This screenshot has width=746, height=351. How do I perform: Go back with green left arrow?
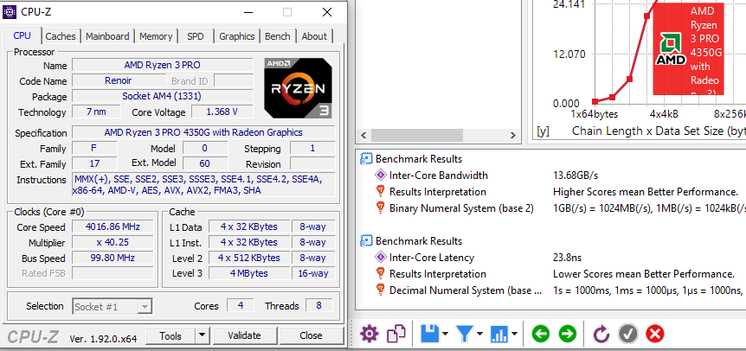tap(540, 333)
